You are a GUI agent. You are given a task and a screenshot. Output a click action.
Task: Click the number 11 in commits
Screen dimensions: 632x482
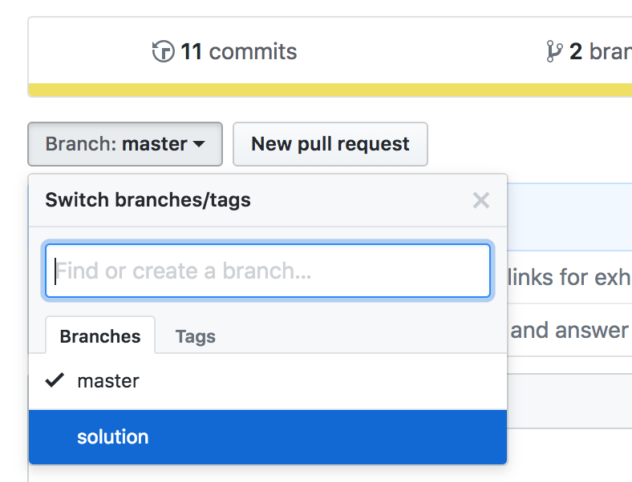tap(191, 51)
